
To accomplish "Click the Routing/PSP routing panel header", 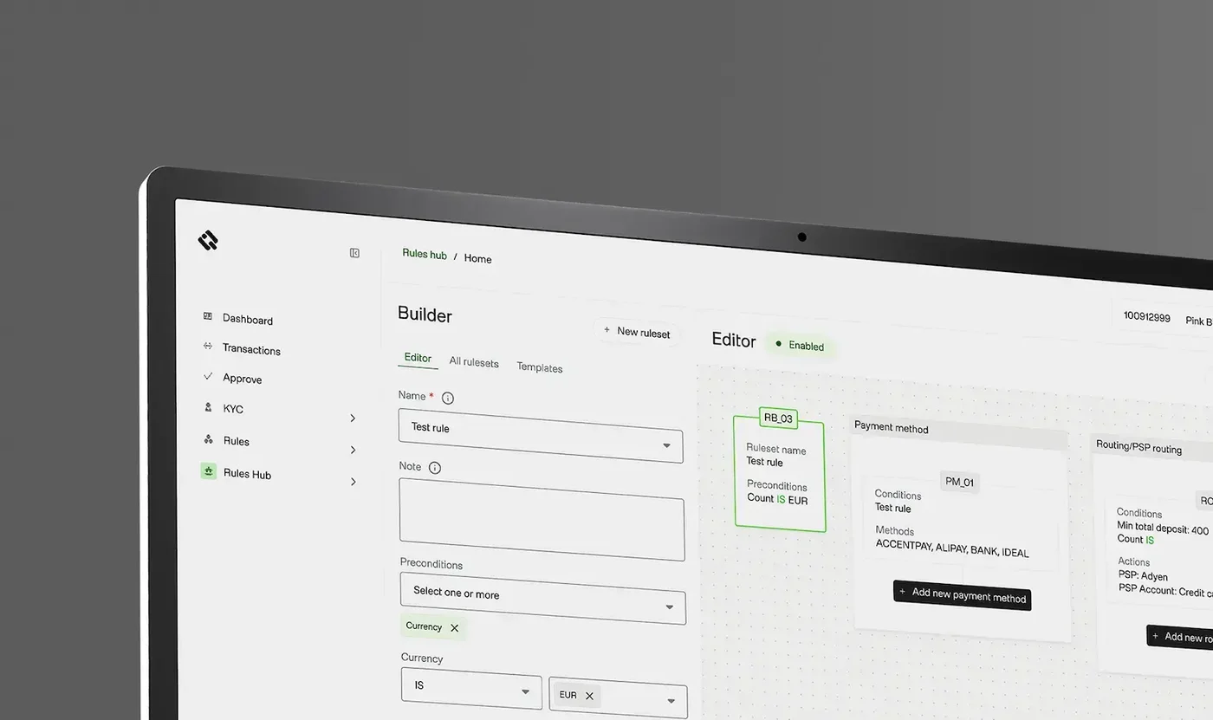I will [1152, 448].
